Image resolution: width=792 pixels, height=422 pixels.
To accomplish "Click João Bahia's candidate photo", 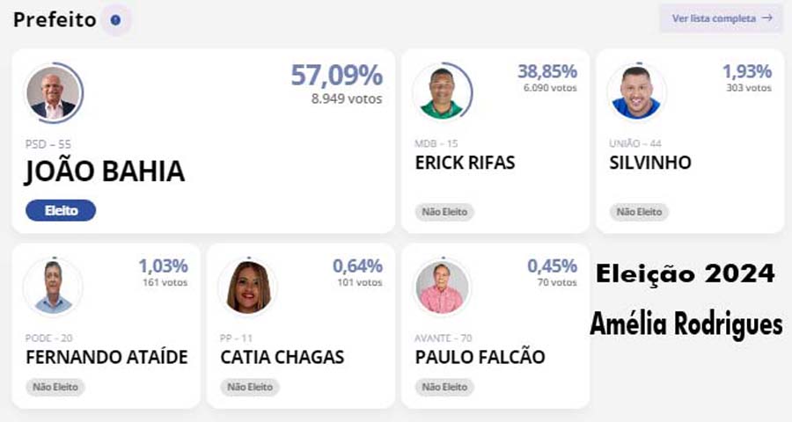I will (x=53, y=93).
